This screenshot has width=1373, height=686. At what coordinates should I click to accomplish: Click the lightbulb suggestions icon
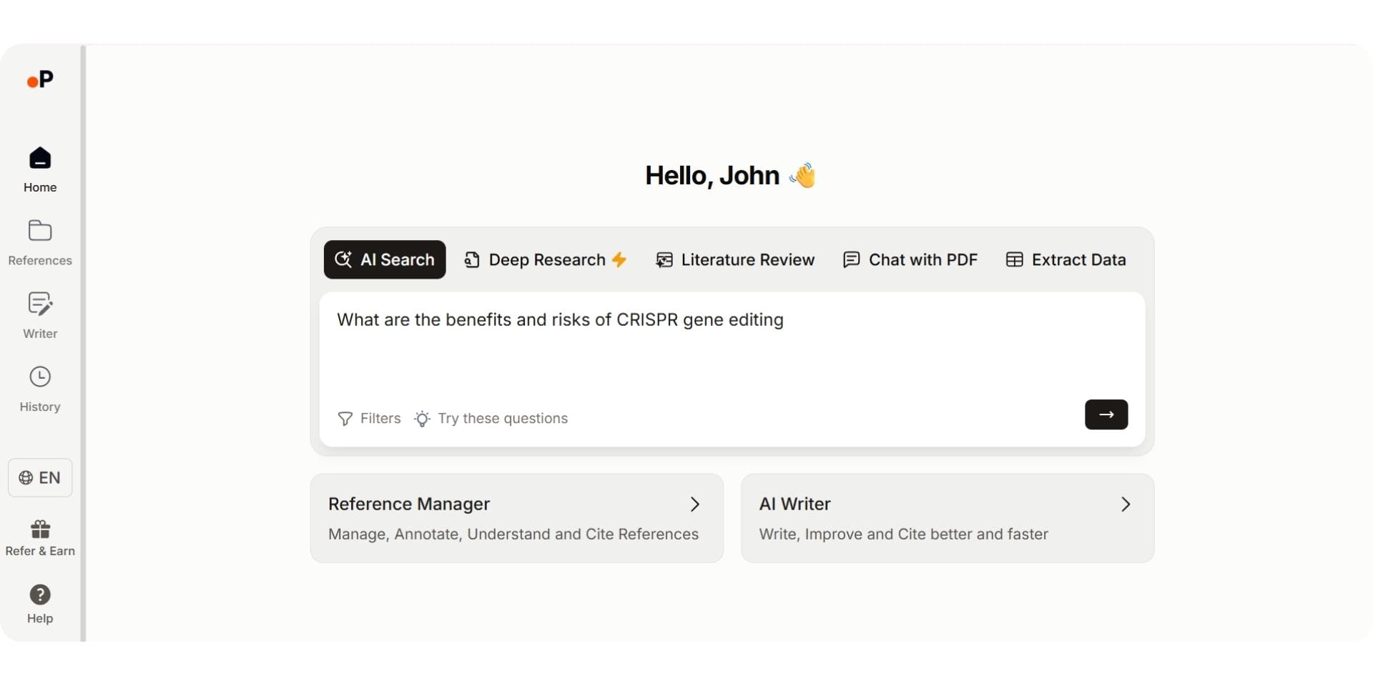[x=422, y=419]
